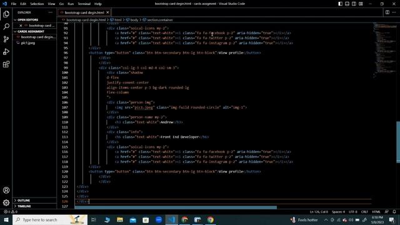Switch to Visual Studio Code taskbar icon

click(x=172, y=219)
